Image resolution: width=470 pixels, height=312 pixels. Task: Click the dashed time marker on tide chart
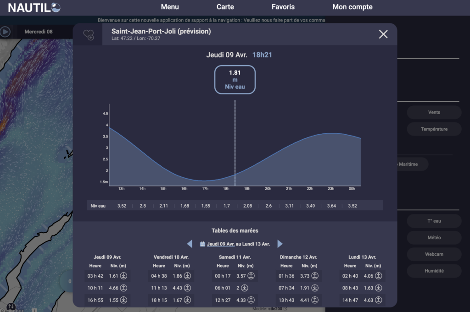[x=235, y=137]
